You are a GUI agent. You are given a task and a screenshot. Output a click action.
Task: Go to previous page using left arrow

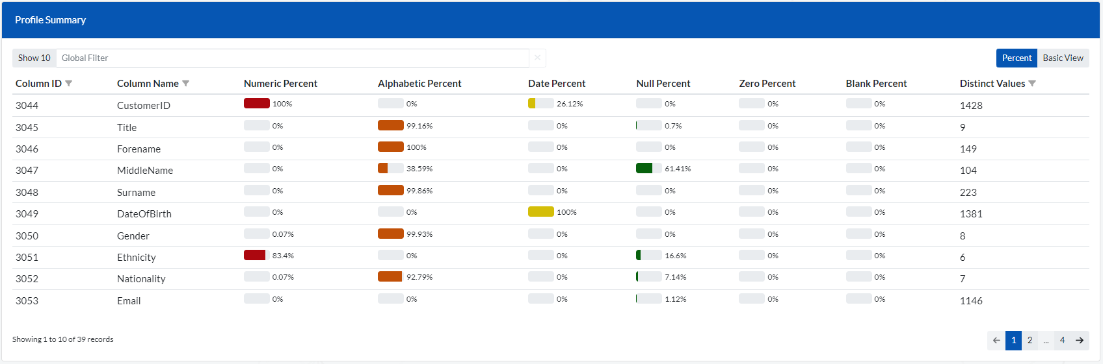[996, 340]
